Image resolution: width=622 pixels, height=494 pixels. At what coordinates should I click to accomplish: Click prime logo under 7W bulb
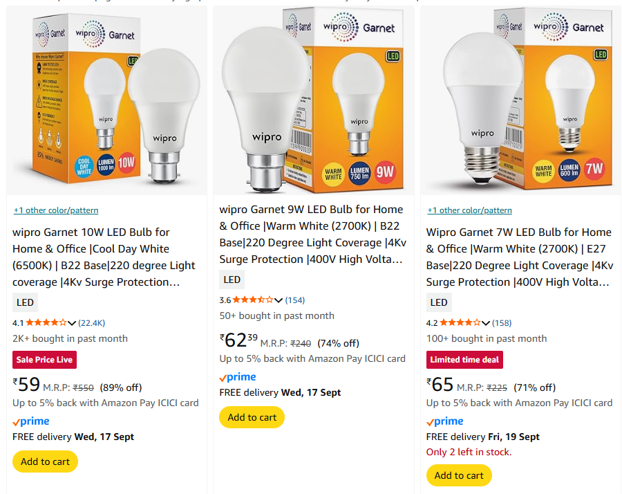click(445, 421)
